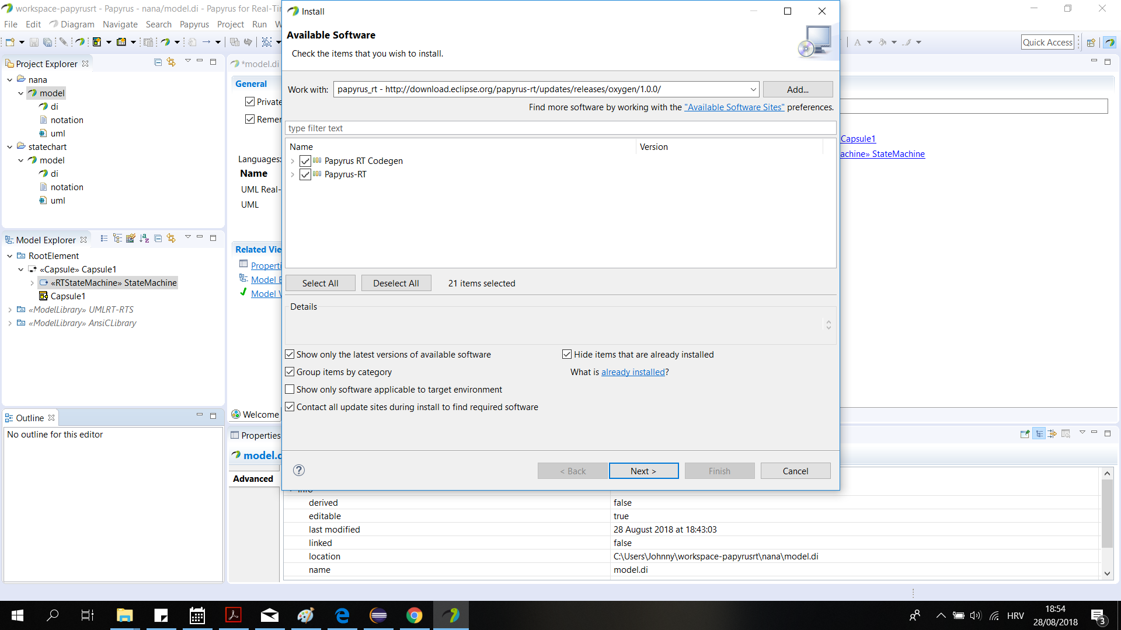Open the File menu
Viewport: 1121px width, 630px height.
tap(11, 24)
